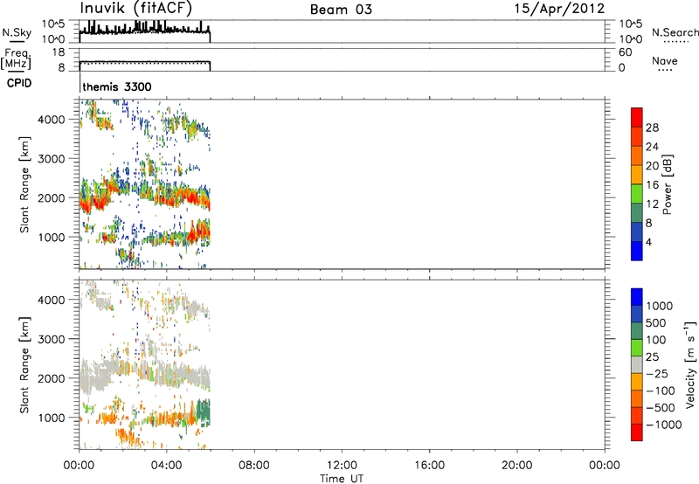Click the 'CPID' row label
Viewport: 699px width, 484px height.
(x=19, y=83)
